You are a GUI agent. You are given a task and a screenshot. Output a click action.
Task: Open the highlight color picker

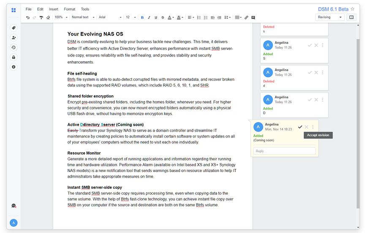[180, 17]
